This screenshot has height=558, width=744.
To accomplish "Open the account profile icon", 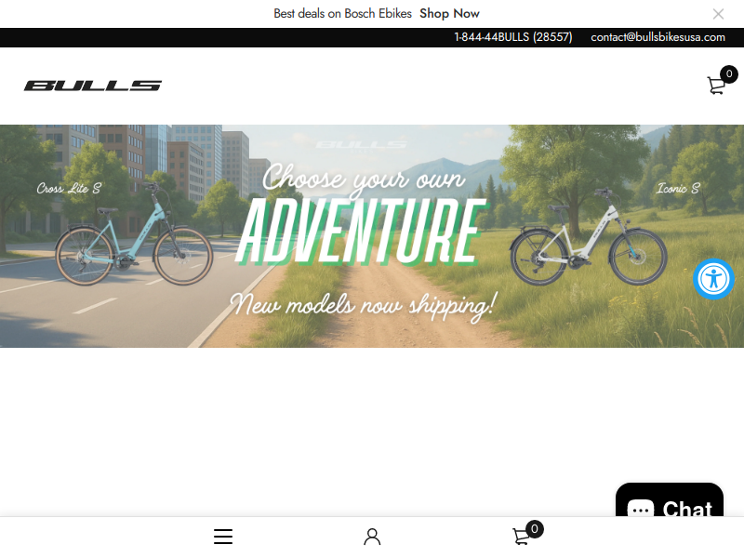I will (372, 537).
